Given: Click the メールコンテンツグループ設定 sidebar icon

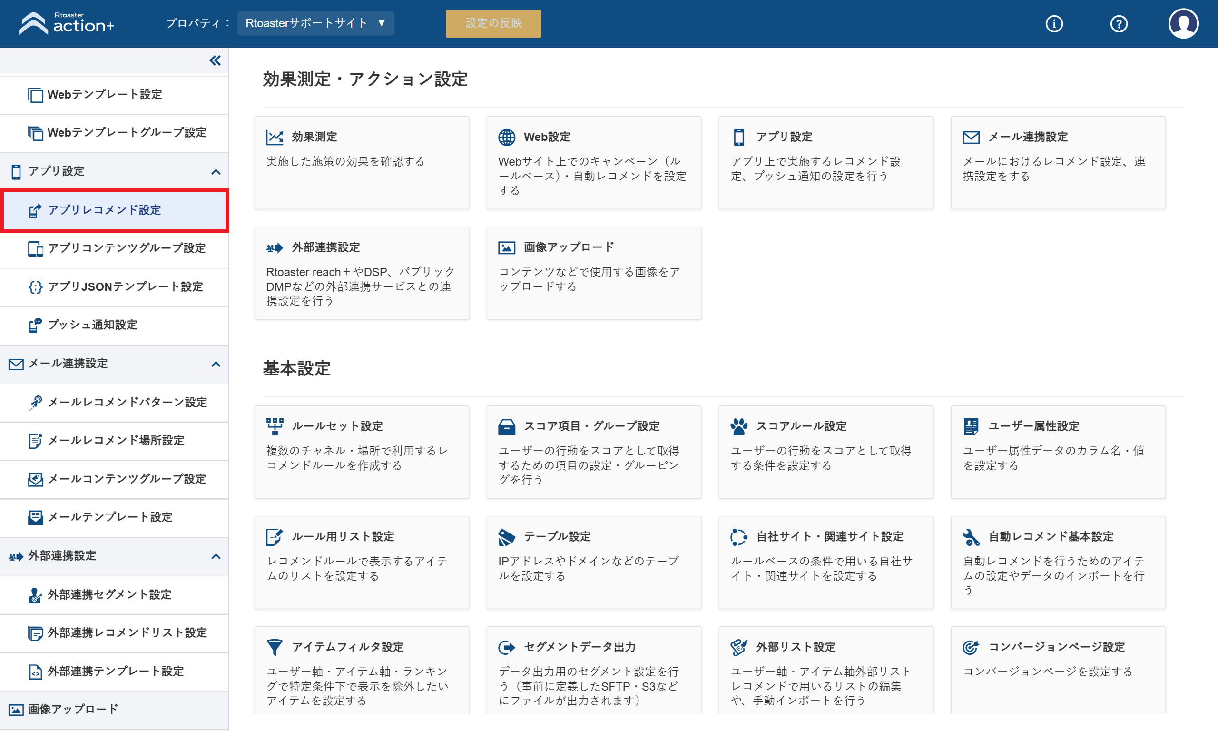Looking at the screenshot, I should coord(36,479).
